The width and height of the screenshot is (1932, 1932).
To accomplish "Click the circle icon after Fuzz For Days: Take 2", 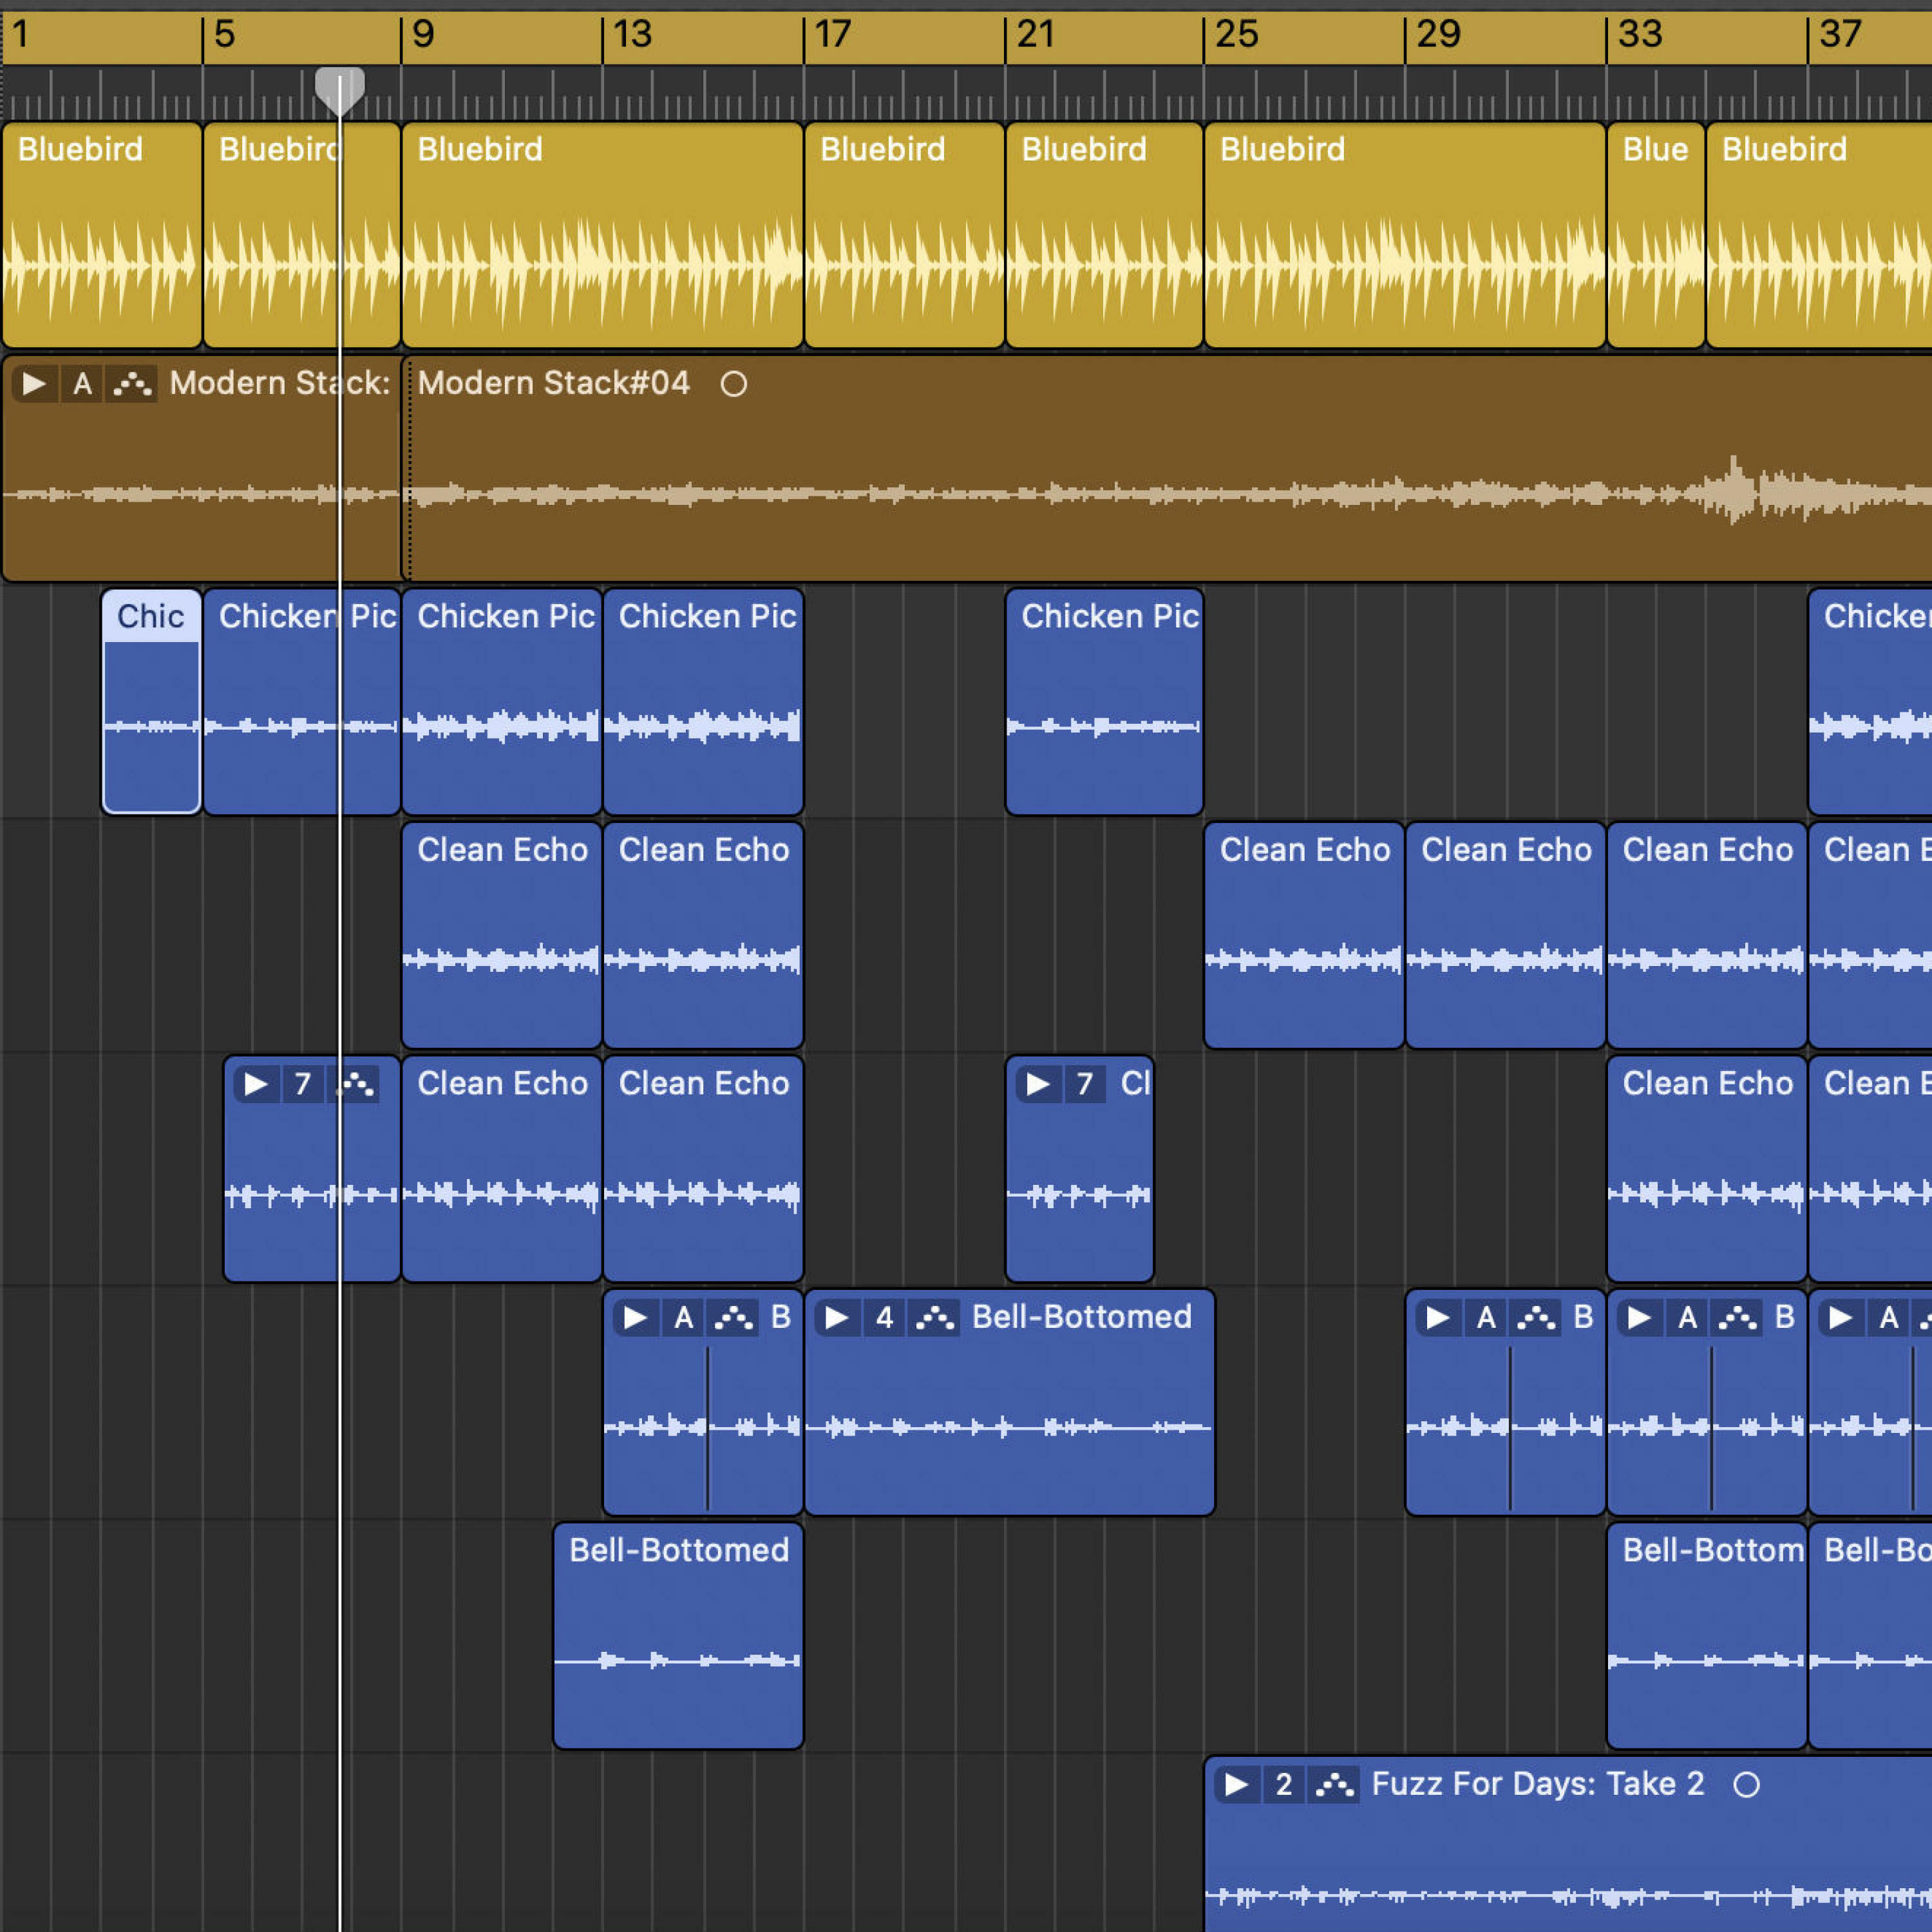I will pos(1746,1785).
